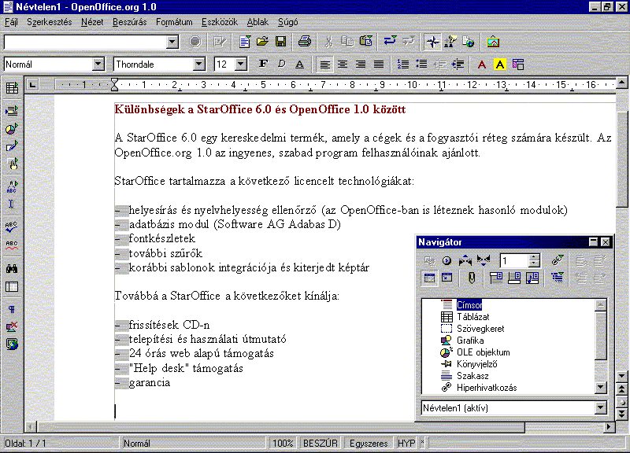Click the AutoText icon in the left toolbar

tap(12, 186)
